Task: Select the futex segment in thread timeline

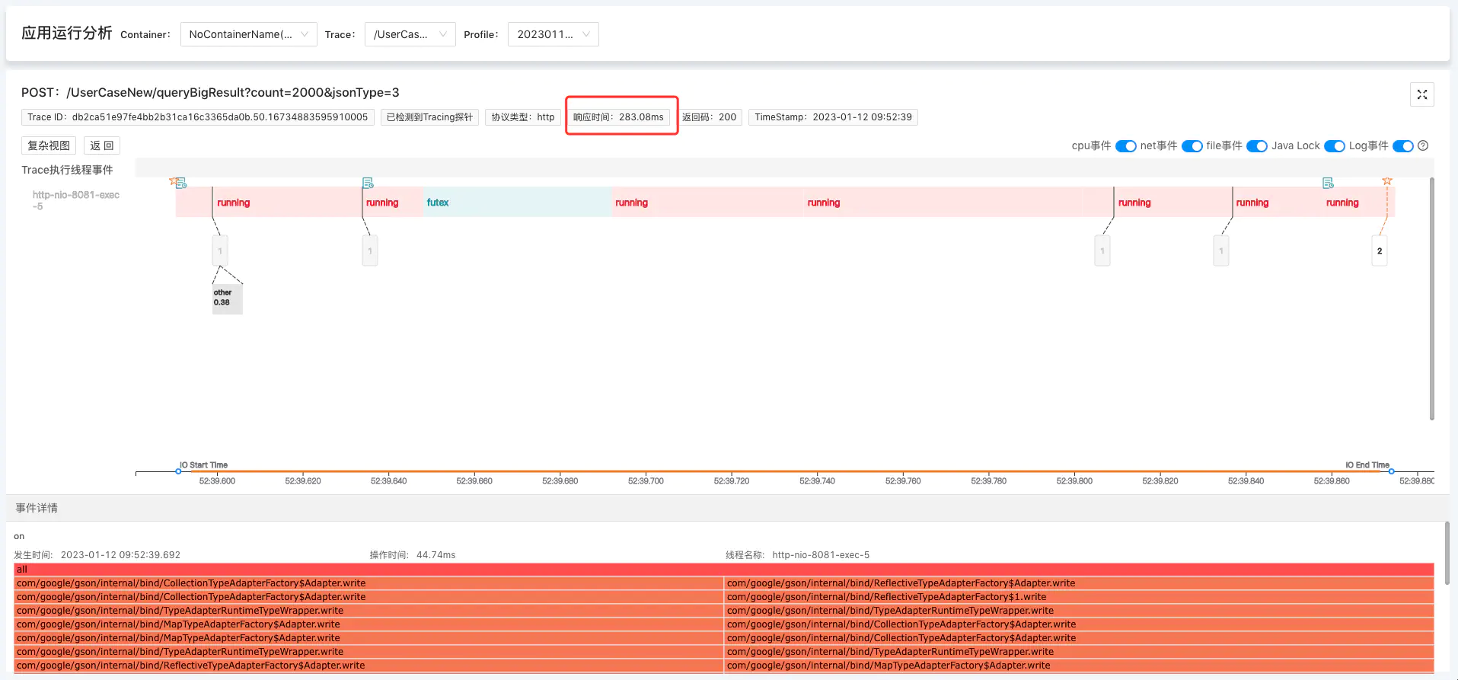Action: click(517, 203)
